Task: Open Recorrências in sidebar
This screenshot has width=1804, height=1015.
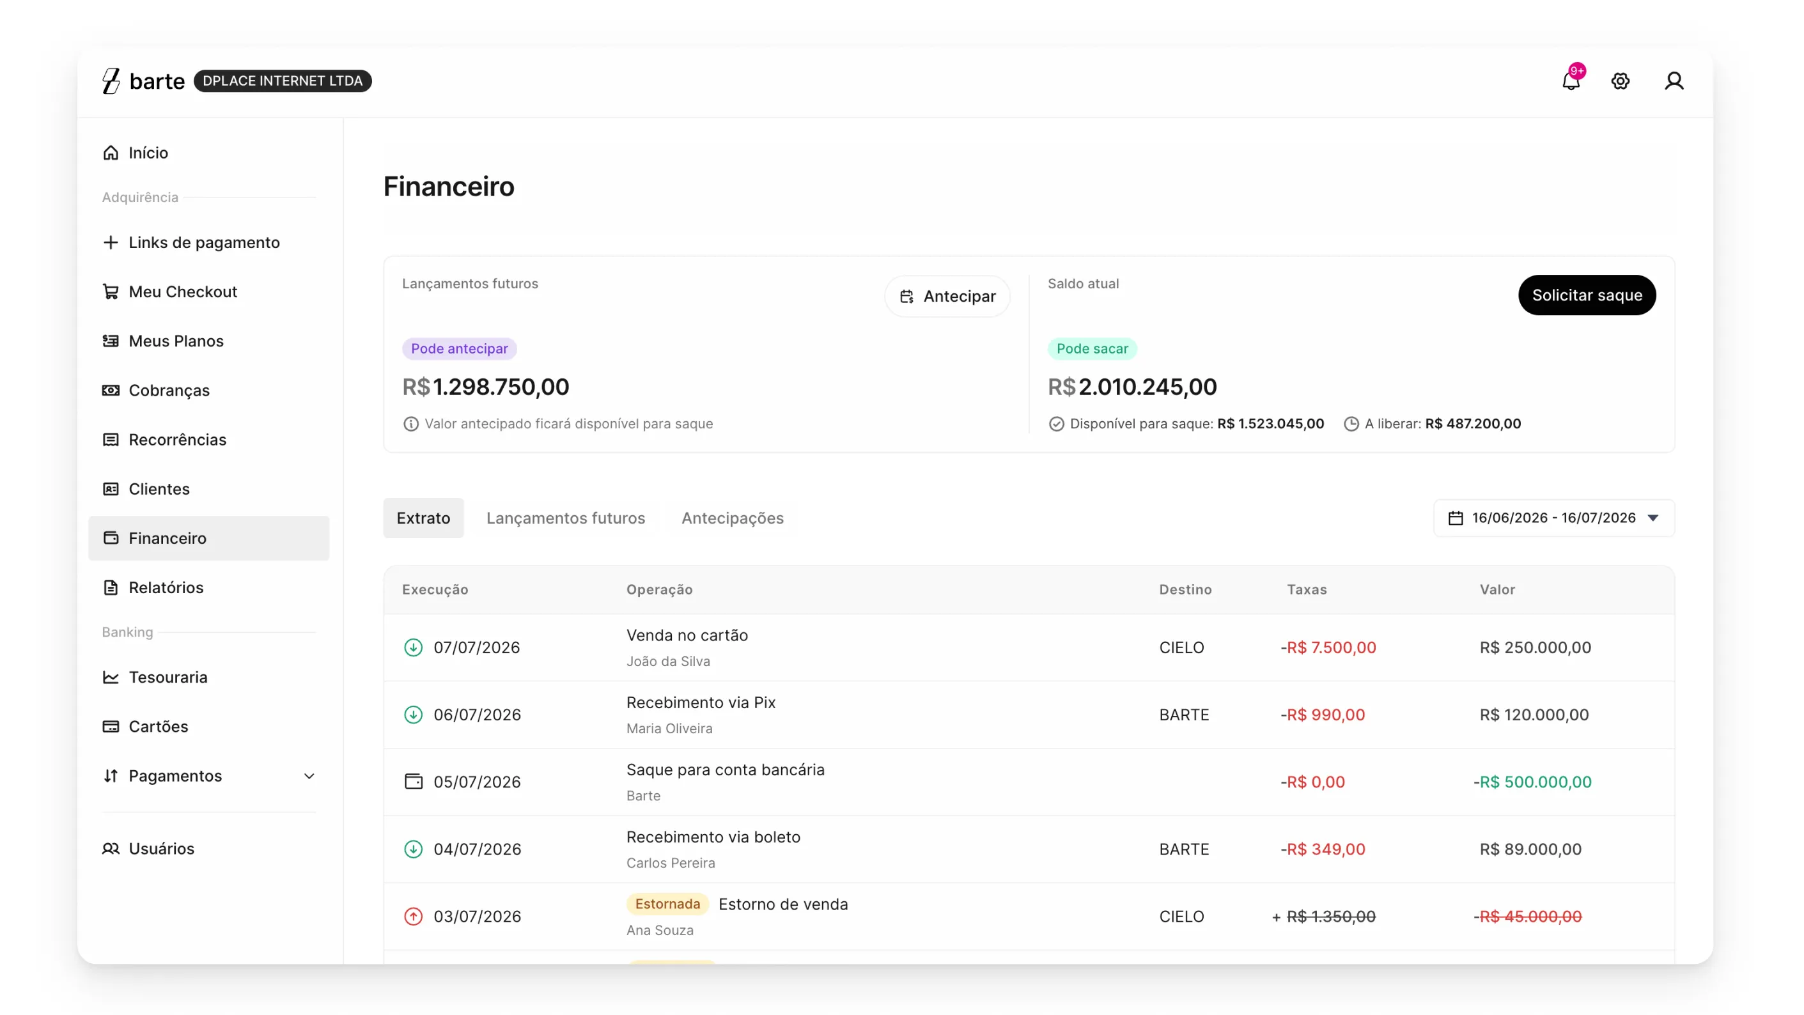Action: [208, 440]
